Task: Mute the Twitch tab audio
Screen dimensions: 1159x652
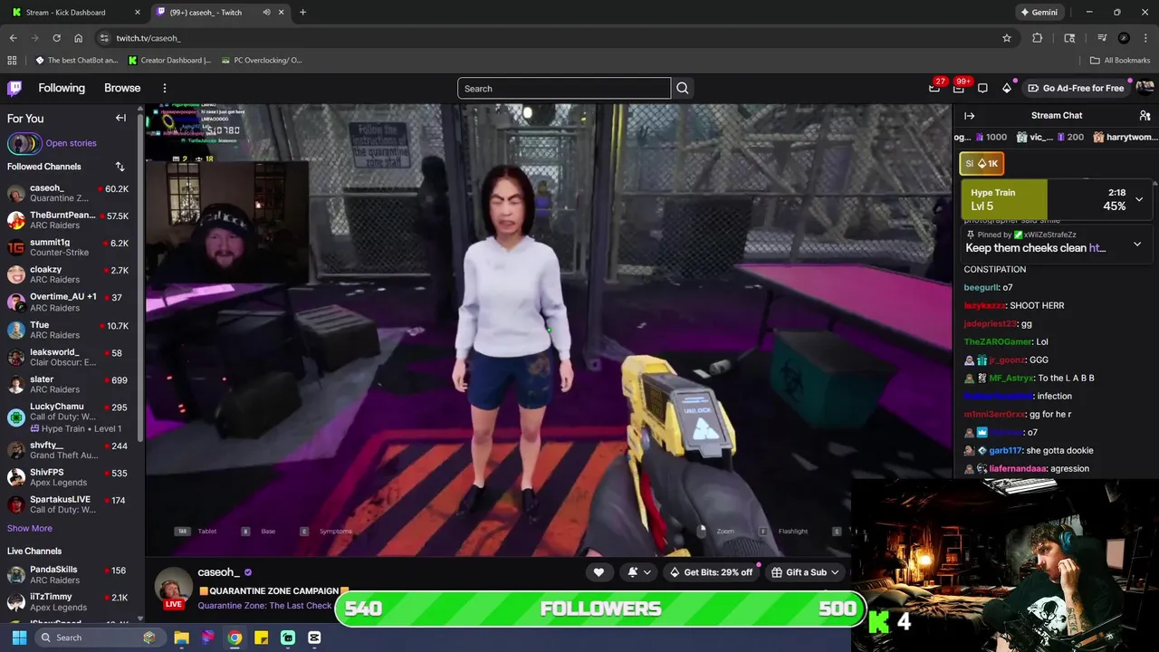Action: 266,13
